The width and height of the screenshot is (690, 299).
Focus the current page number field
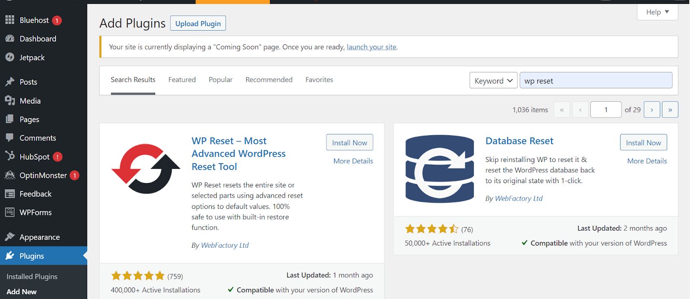click(x=606, y=109)
